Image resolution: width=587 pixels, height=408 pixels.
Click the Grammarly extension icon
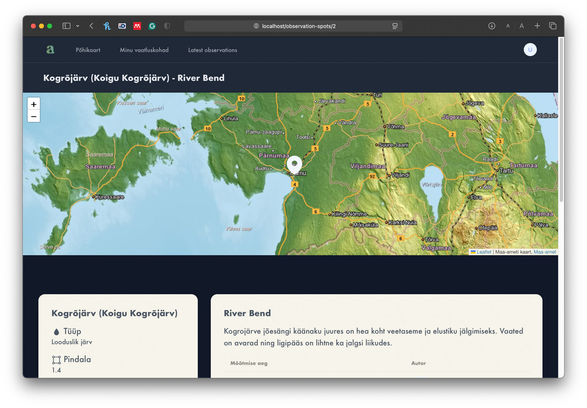tap(152, 26)
